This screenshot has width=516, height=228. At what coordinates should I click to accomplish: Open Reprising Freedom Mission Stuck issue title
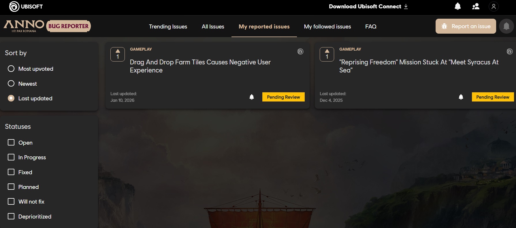point(419,66)
